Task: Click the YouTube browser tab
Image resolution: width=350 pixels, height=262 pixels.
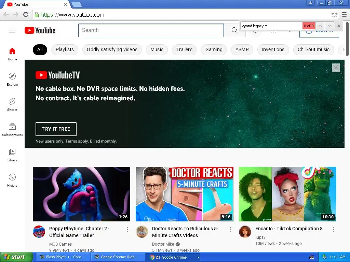Action: (x=37, y=4)
